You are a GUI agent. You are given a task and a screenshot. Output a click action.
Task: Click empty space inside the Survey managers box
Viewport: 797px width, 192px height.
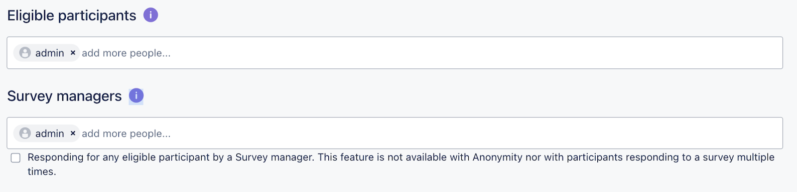coord(477,133)
